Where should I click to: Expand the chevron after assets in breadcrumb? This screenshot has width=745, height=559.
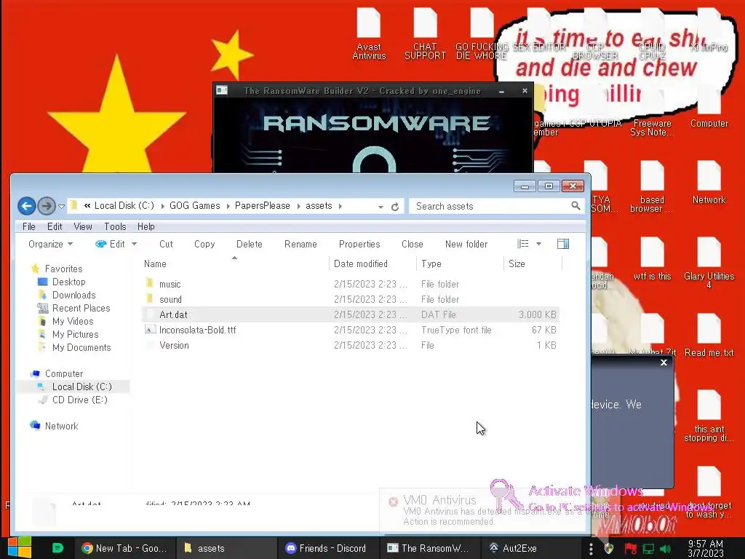340,206
